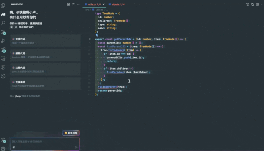Open the Manage settings gear icon

click(x=3, y=149)
